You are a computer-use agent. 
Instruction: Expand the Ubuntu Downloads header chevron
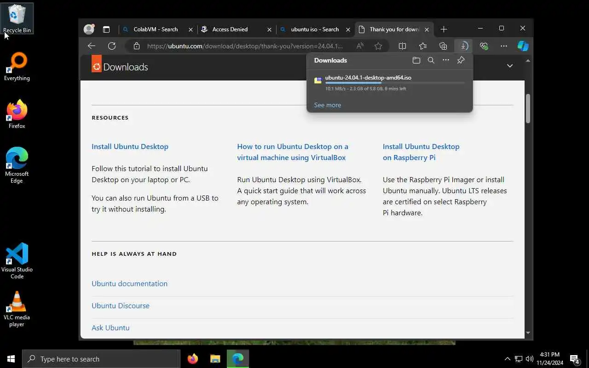pyautogui.click(x=509, y=66)
